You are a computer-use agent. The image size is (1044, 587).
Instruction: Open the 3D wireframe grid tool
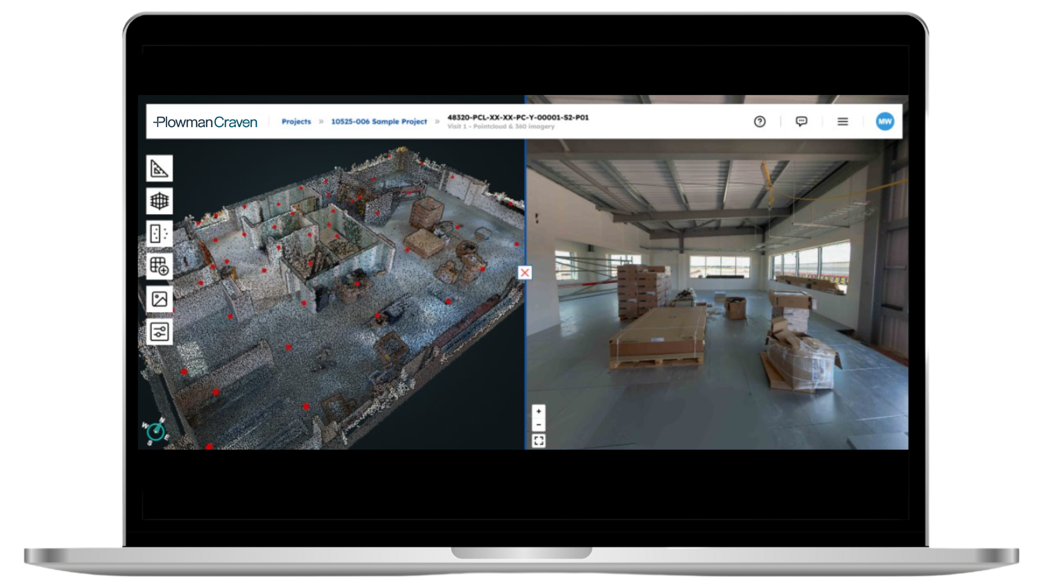[159, 201]
